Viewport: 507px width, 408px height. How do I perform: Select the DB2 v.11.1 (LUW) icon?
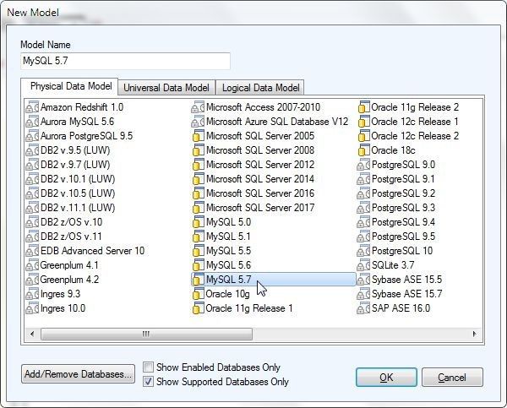click(x=32, y=208)
